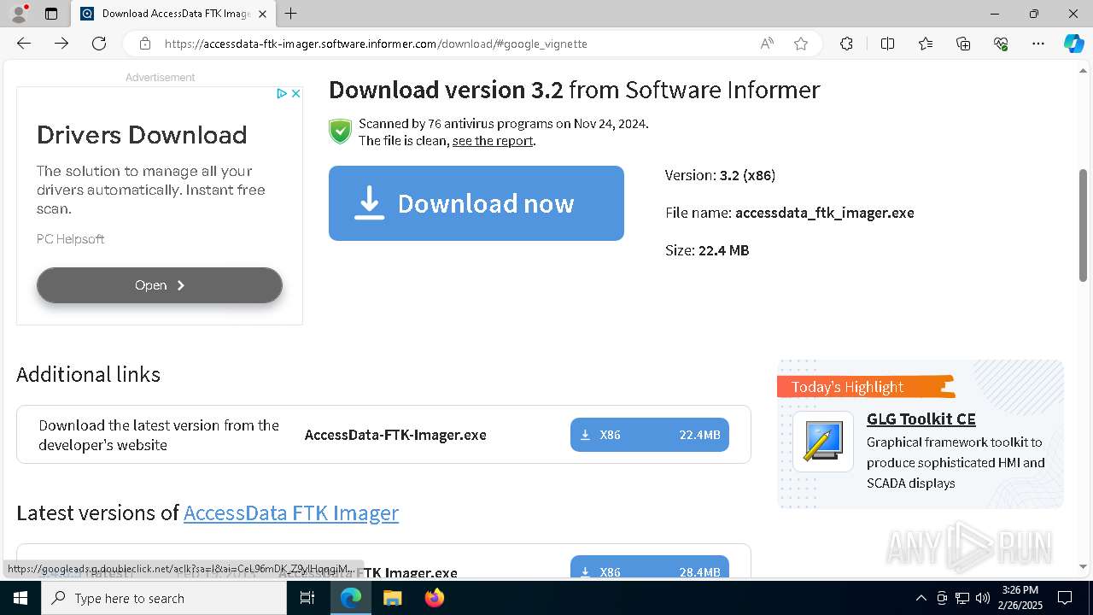Refresh the current page
The height and width of the screenshot is (615, 1093).
tap(99, 44)
